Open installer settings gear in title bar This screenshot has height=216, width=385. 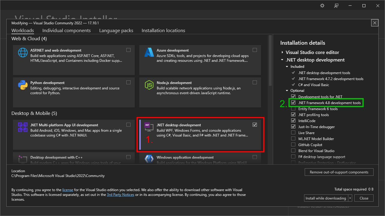pyautogui.click(x=322, y=6)
